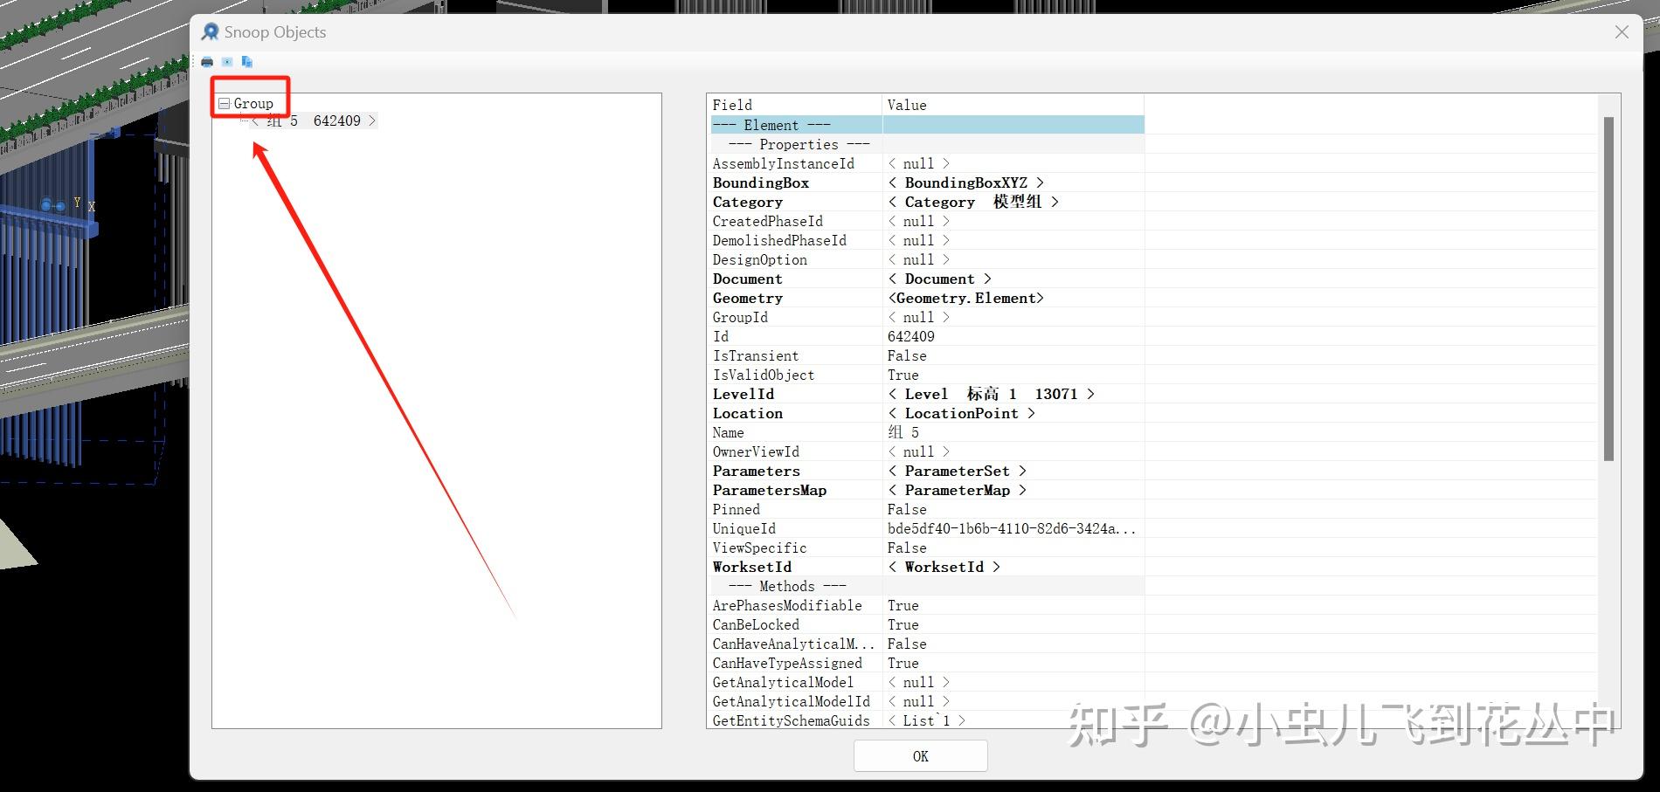
Task: Select the AssemblyInstanceId field
Action: click(783, 164)
